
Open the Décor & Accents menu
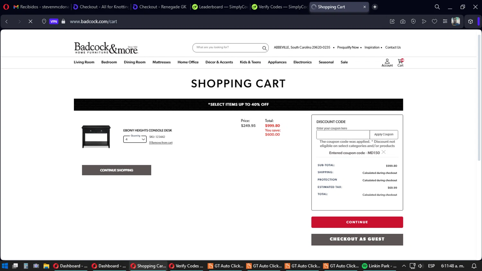tap(219, 62)
